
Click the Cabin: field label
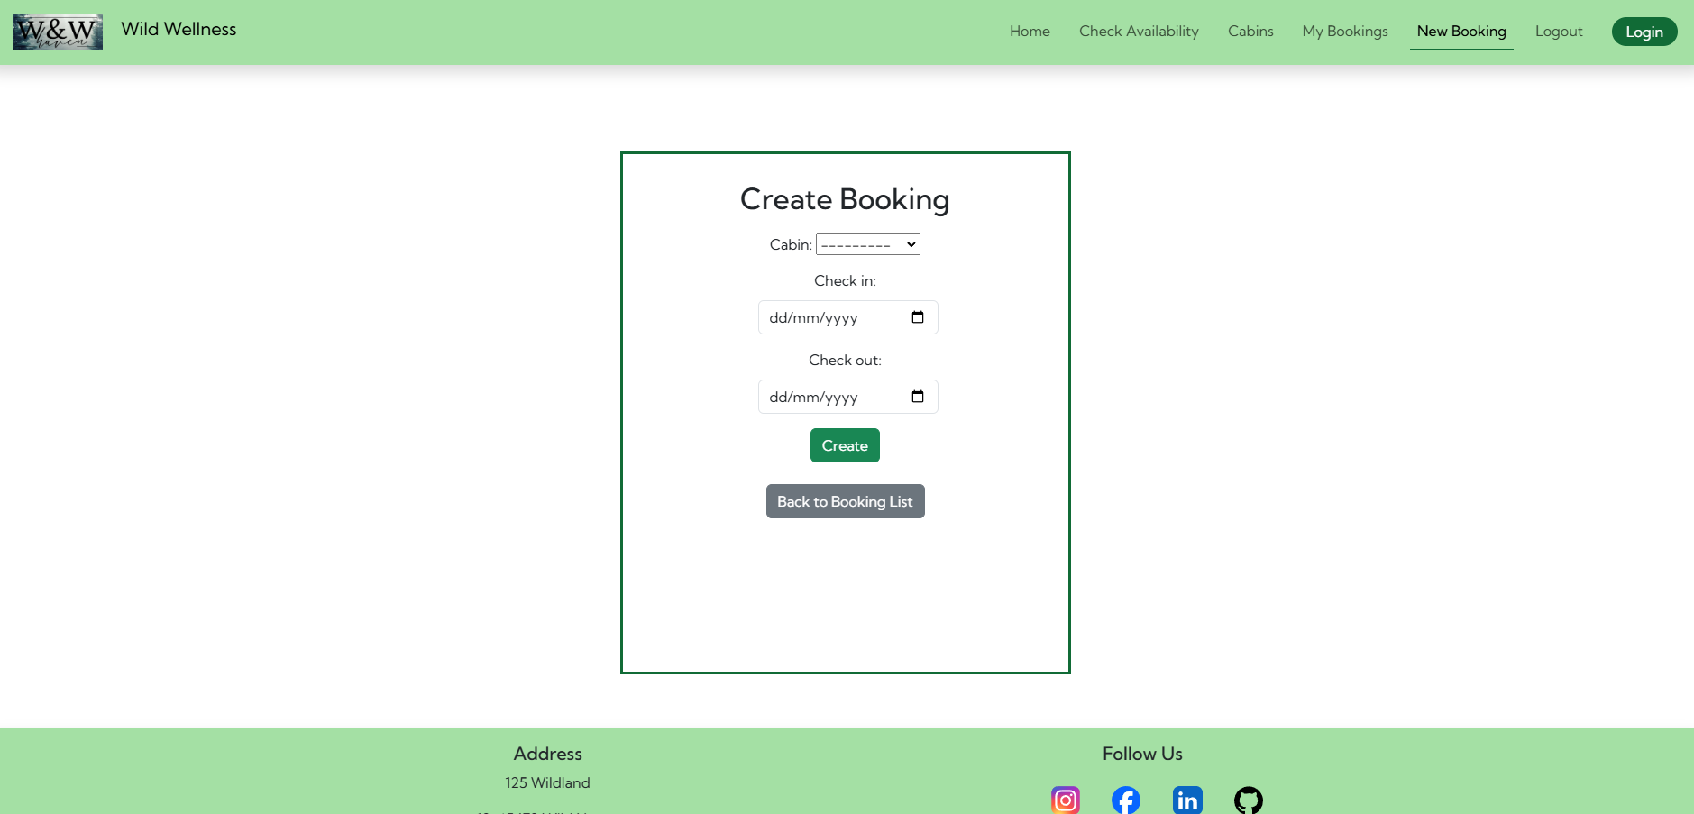tap(791, 244)
